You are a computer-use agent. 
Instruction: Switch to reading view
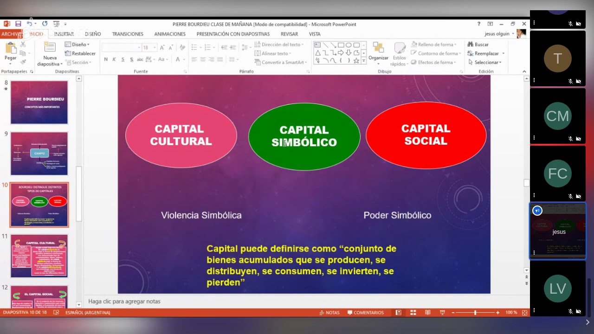pos(427,313)
